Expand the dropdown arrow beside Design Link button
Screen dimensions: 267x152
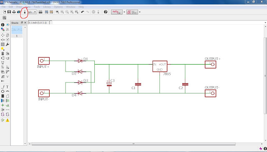[124, 12]
